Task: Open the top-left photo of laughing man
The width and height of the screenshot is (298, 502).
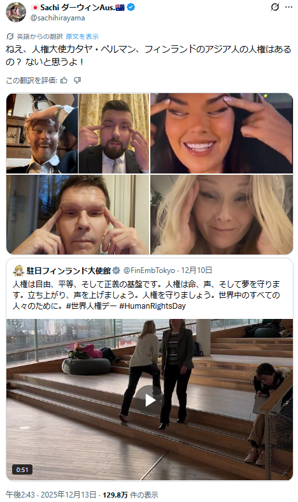Action: click(x=42, y=133)
